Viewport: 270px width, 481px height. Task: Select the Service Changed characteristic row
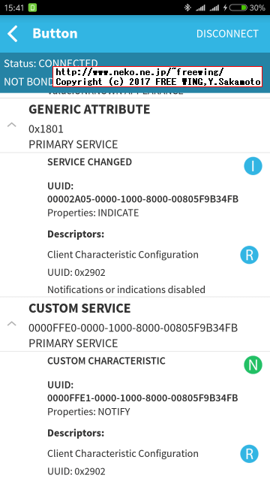pos(135,225)
